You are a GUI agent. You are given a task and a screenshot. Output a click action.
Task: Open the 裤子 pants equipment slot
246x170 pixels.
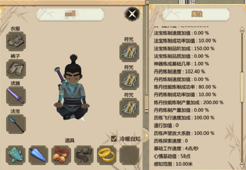point(16,69)
